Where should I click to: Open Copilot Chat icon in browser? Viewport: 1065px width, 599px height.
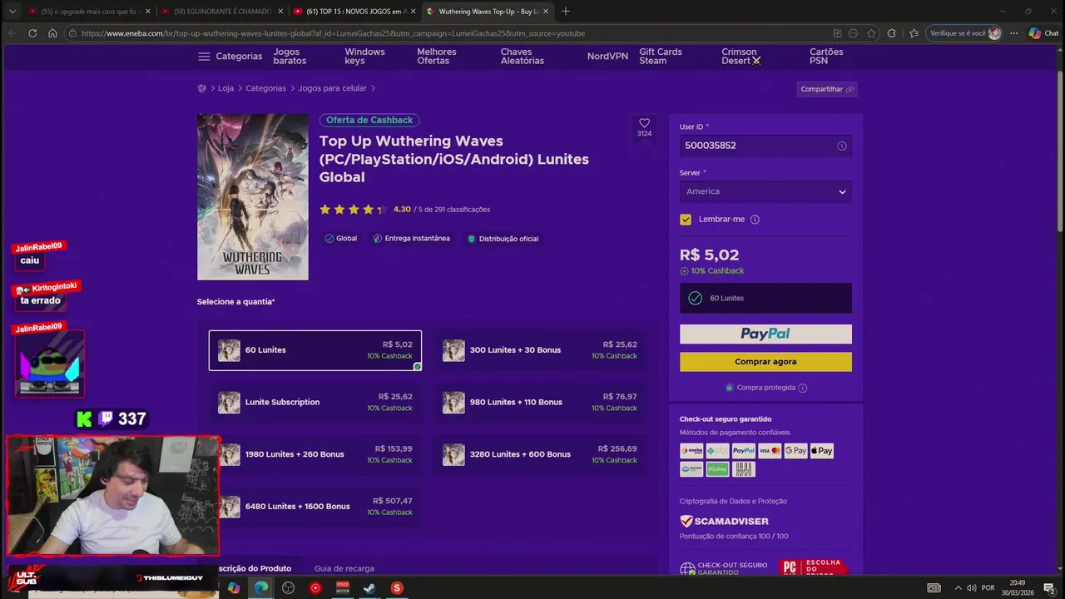point(1043,33)
